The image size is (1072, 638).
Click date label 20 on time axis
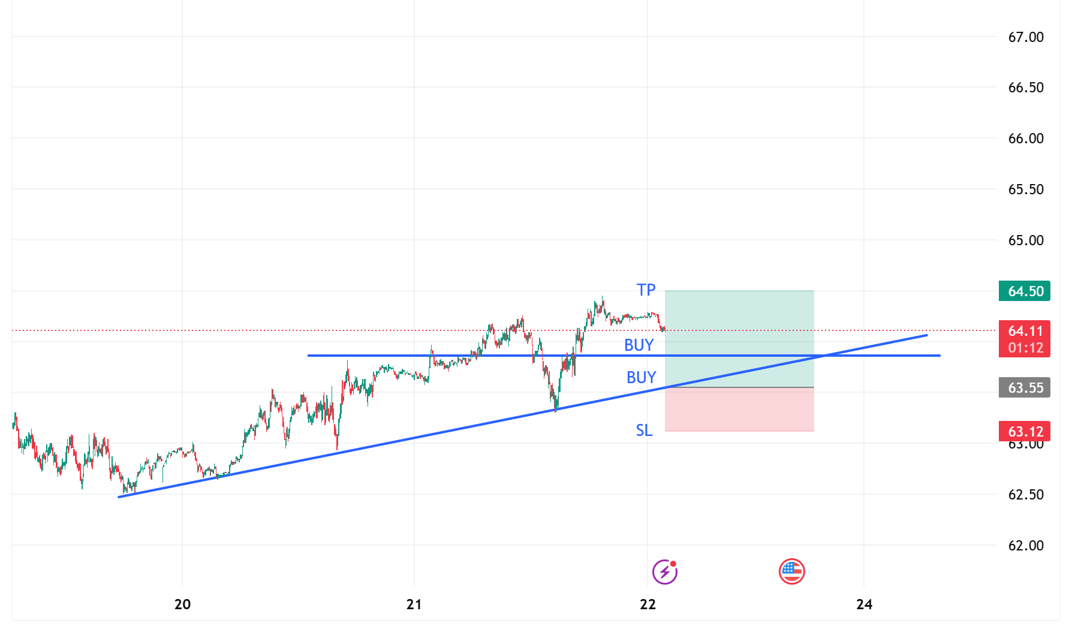pyautogui.click(x=182, y=604)
